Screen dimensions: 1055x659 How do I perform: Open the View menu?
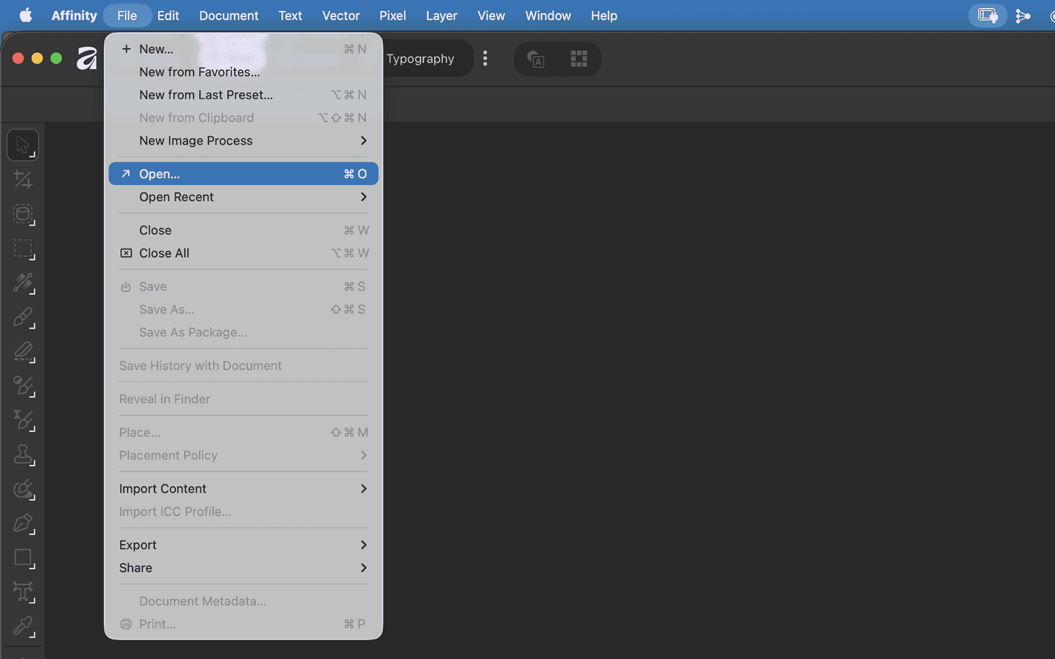pyautogui.click(x=491, y=15)
